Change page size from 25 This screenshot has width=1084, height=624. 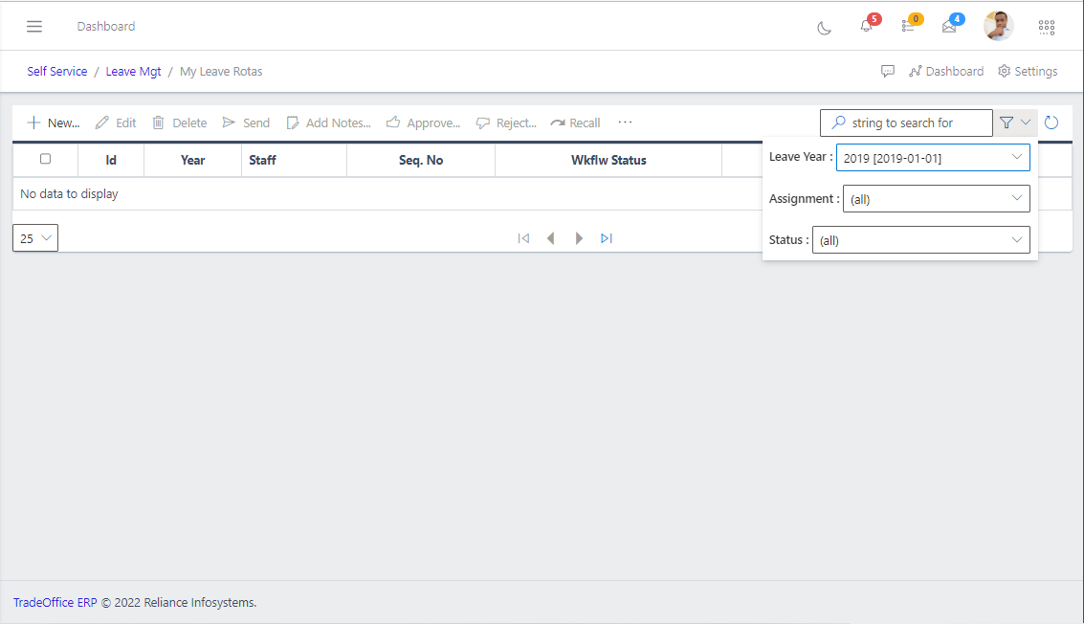(35, 238)
